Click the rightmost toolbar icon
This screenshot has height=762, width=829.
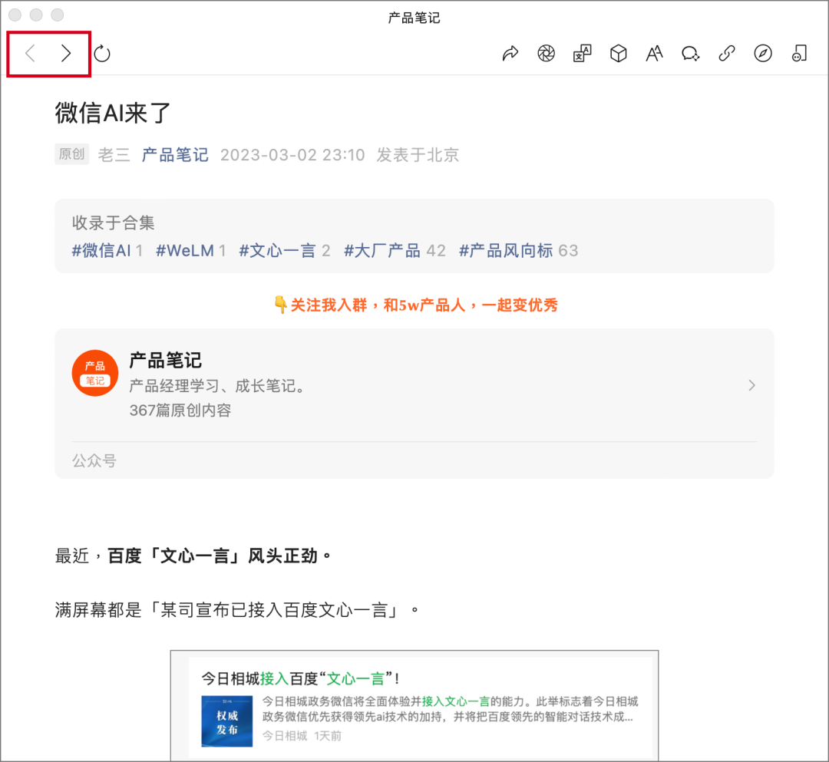(799, 54)
